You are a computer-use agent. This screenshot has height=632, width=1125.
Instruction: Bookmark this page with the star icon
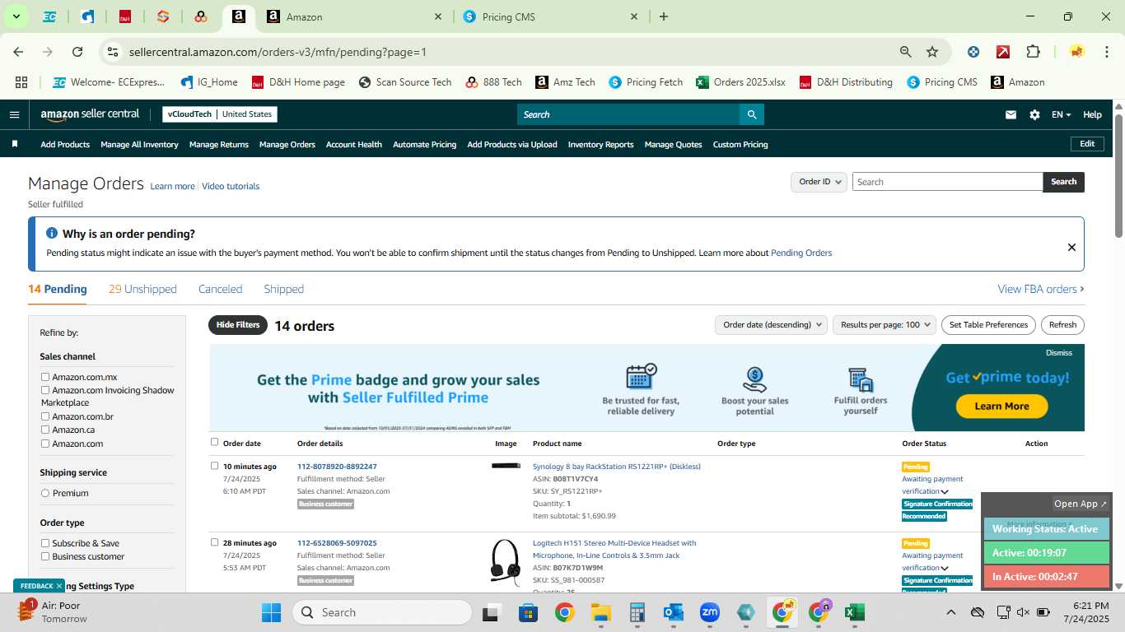click(932, 52)
